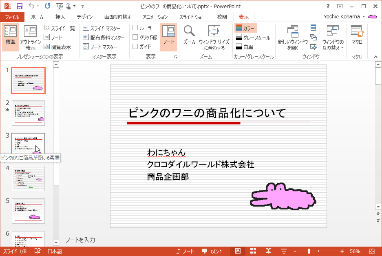Fit slide to current window button

(x=372, y=251)
